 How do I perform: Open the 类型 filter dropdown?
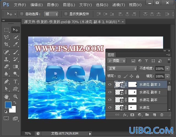tap(116, 61)
